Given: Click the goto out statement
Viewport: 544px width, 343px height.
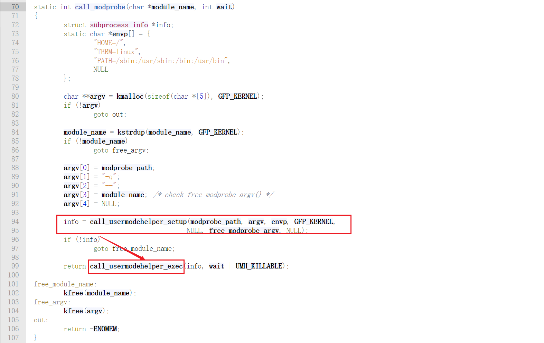Looking at the screenshot, I should click(x=110, y=115).
